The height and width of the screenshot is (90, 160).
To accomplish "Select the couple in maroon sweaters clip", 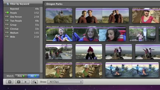I will (102, 15).
